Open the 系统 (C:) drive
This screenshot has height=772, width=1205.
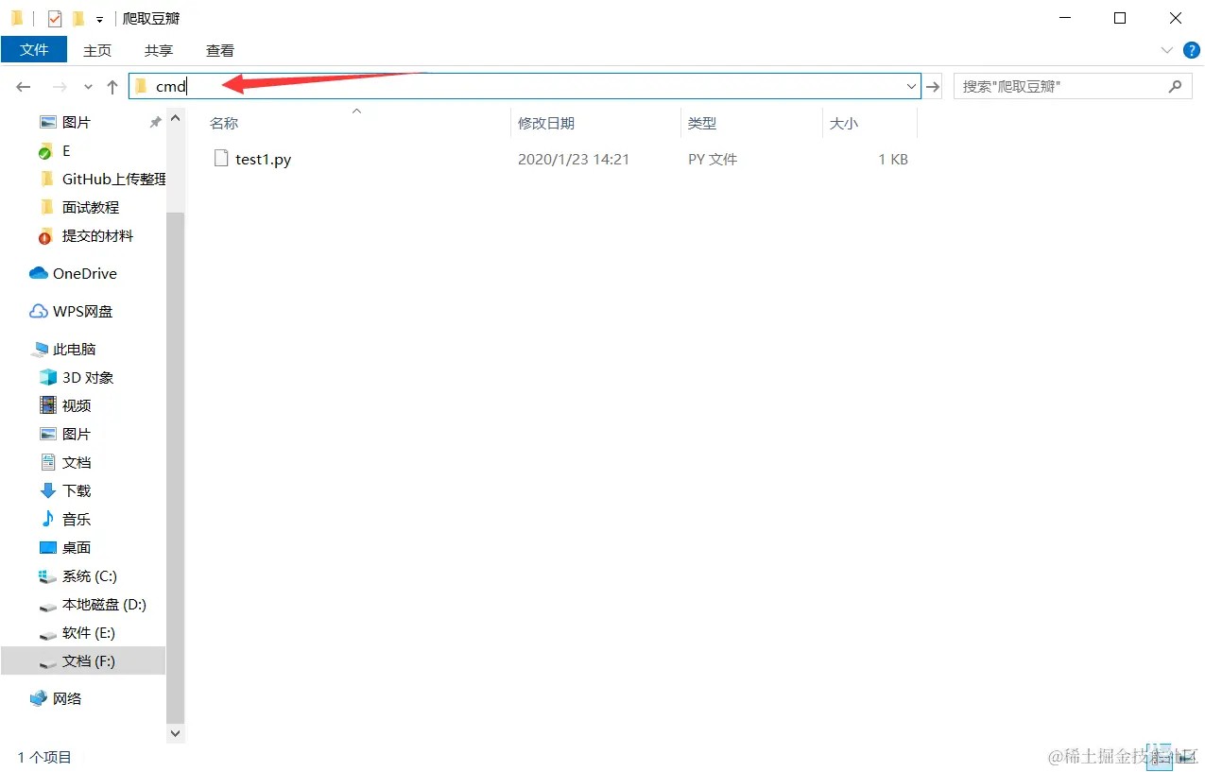pos(90,576)
